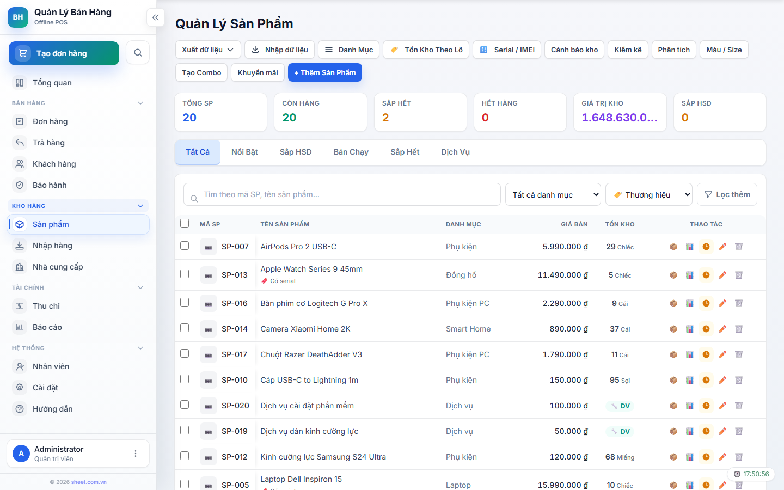The width and height of the screenshot is (784, 490).
Task: Click the Lọc thêm filter button
Action: click(727, 194)
